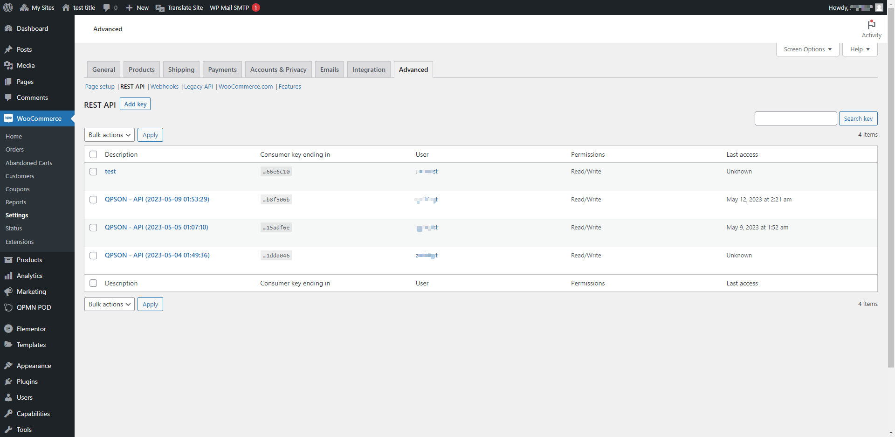Click the search key input field
895x437 pixels.
(795, 118)
